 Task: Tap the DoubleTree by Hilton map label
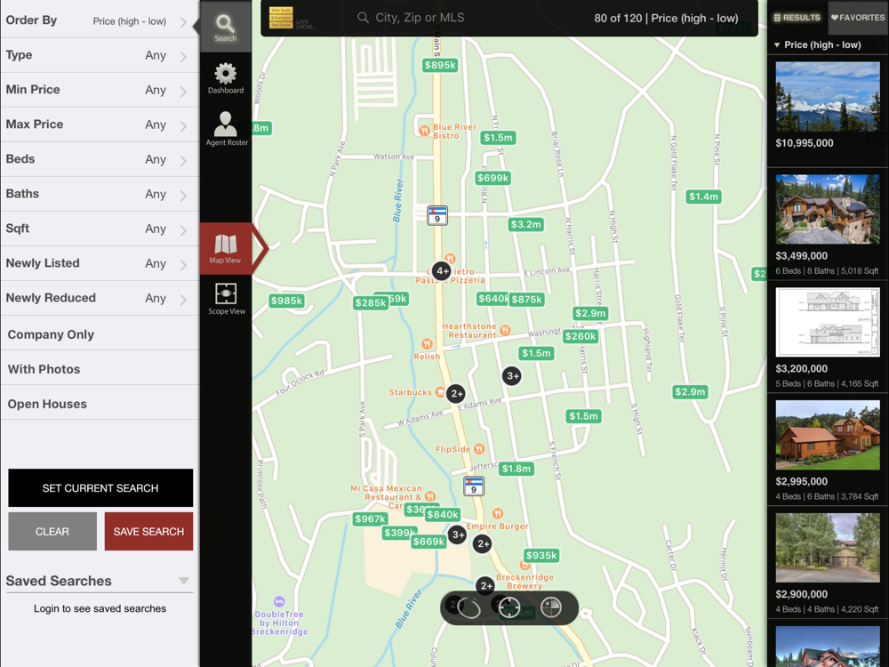pyautogui.click(x=279, y=623)
